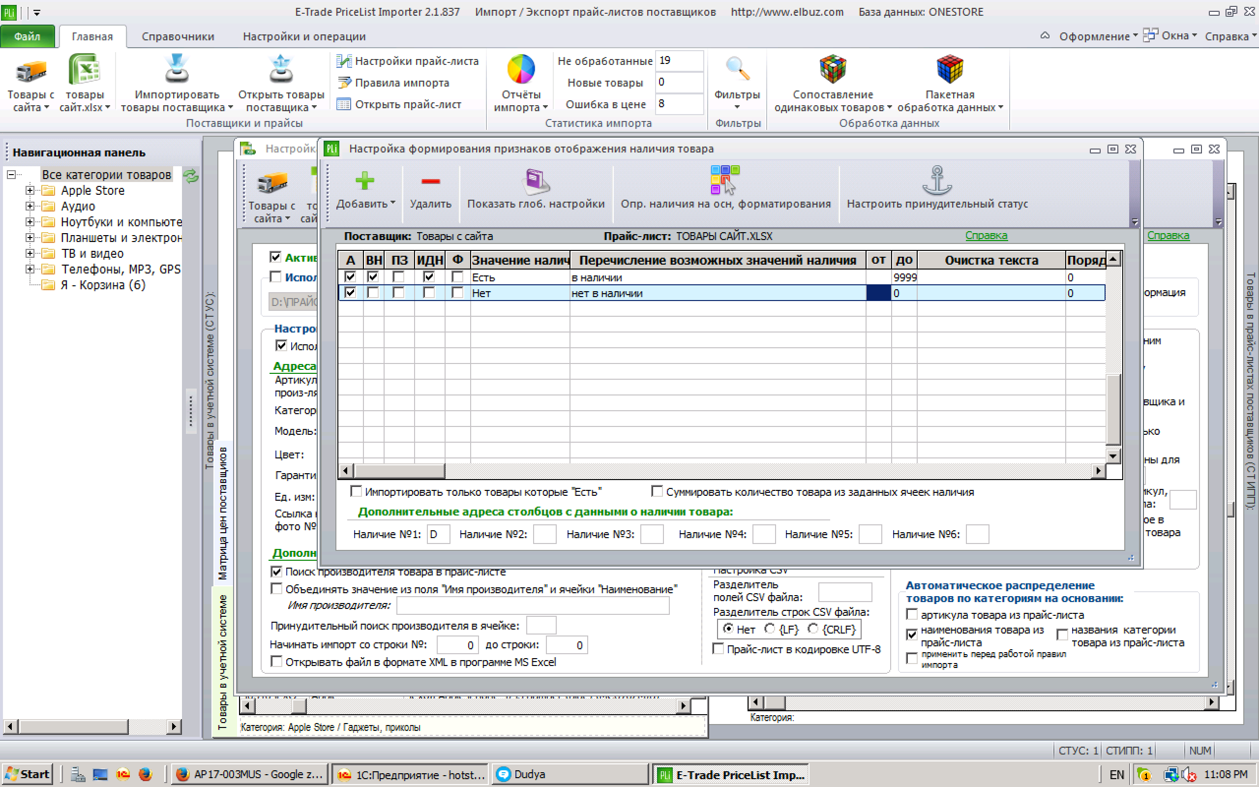Viewport: 1259px width, 787px height.
Task: Open the Оформление dropdown
Action: click(x=1098, y=36)
